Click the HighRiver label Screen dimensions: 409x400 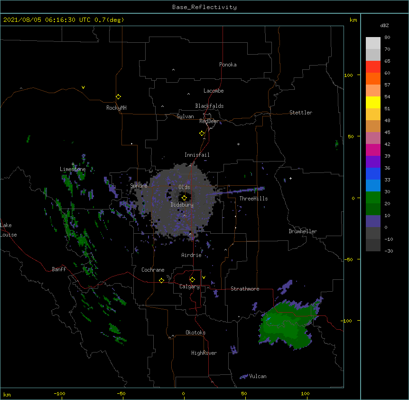coord(204,353)
